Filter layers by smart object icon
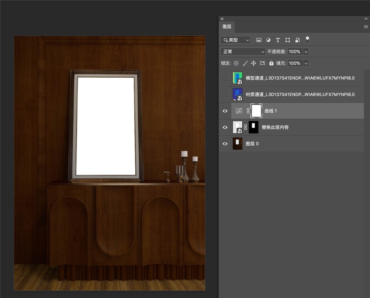This screenshot has width=370, height=298. click(297, 40)
